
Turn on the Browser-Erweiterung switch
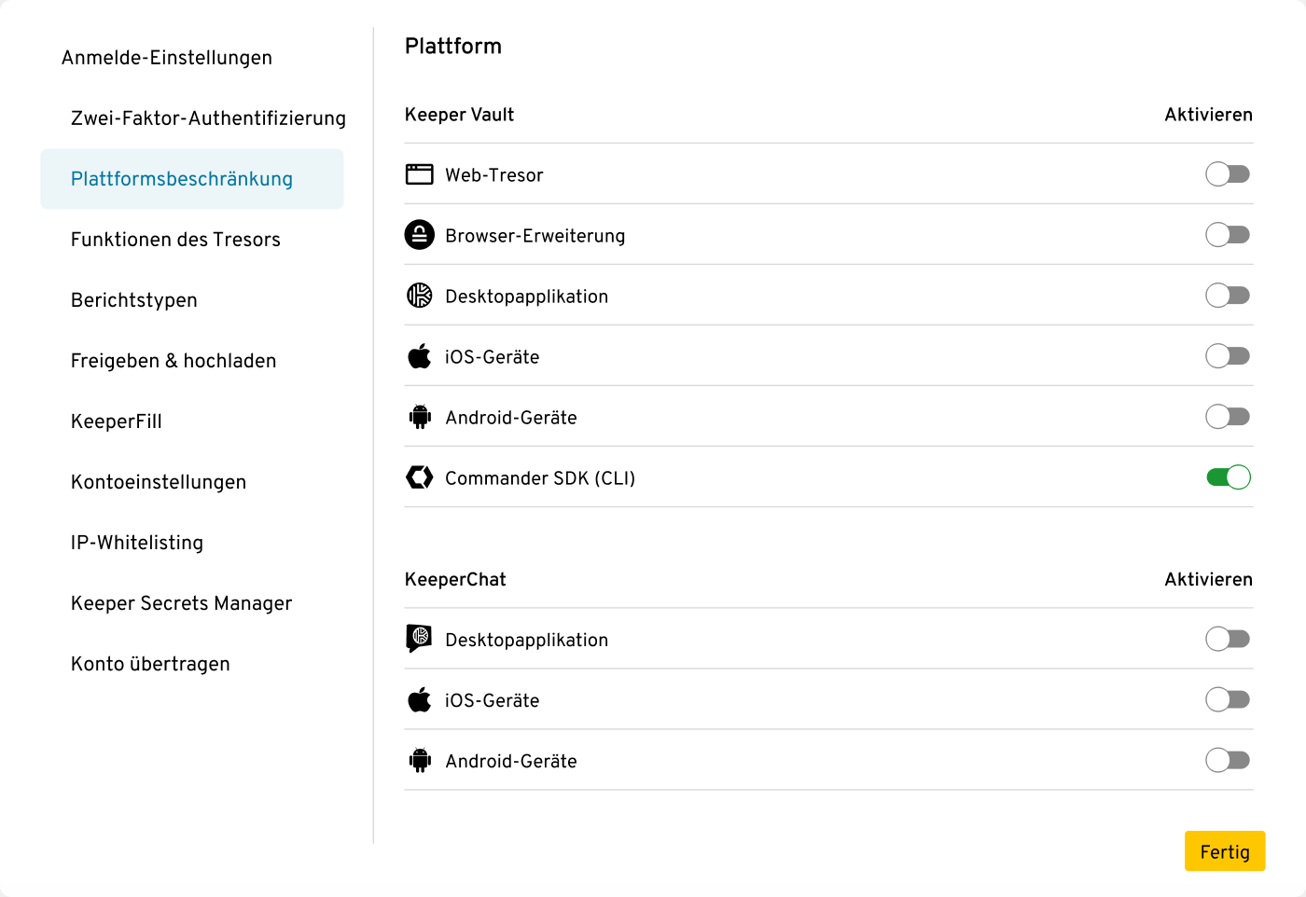[1228, 235]
